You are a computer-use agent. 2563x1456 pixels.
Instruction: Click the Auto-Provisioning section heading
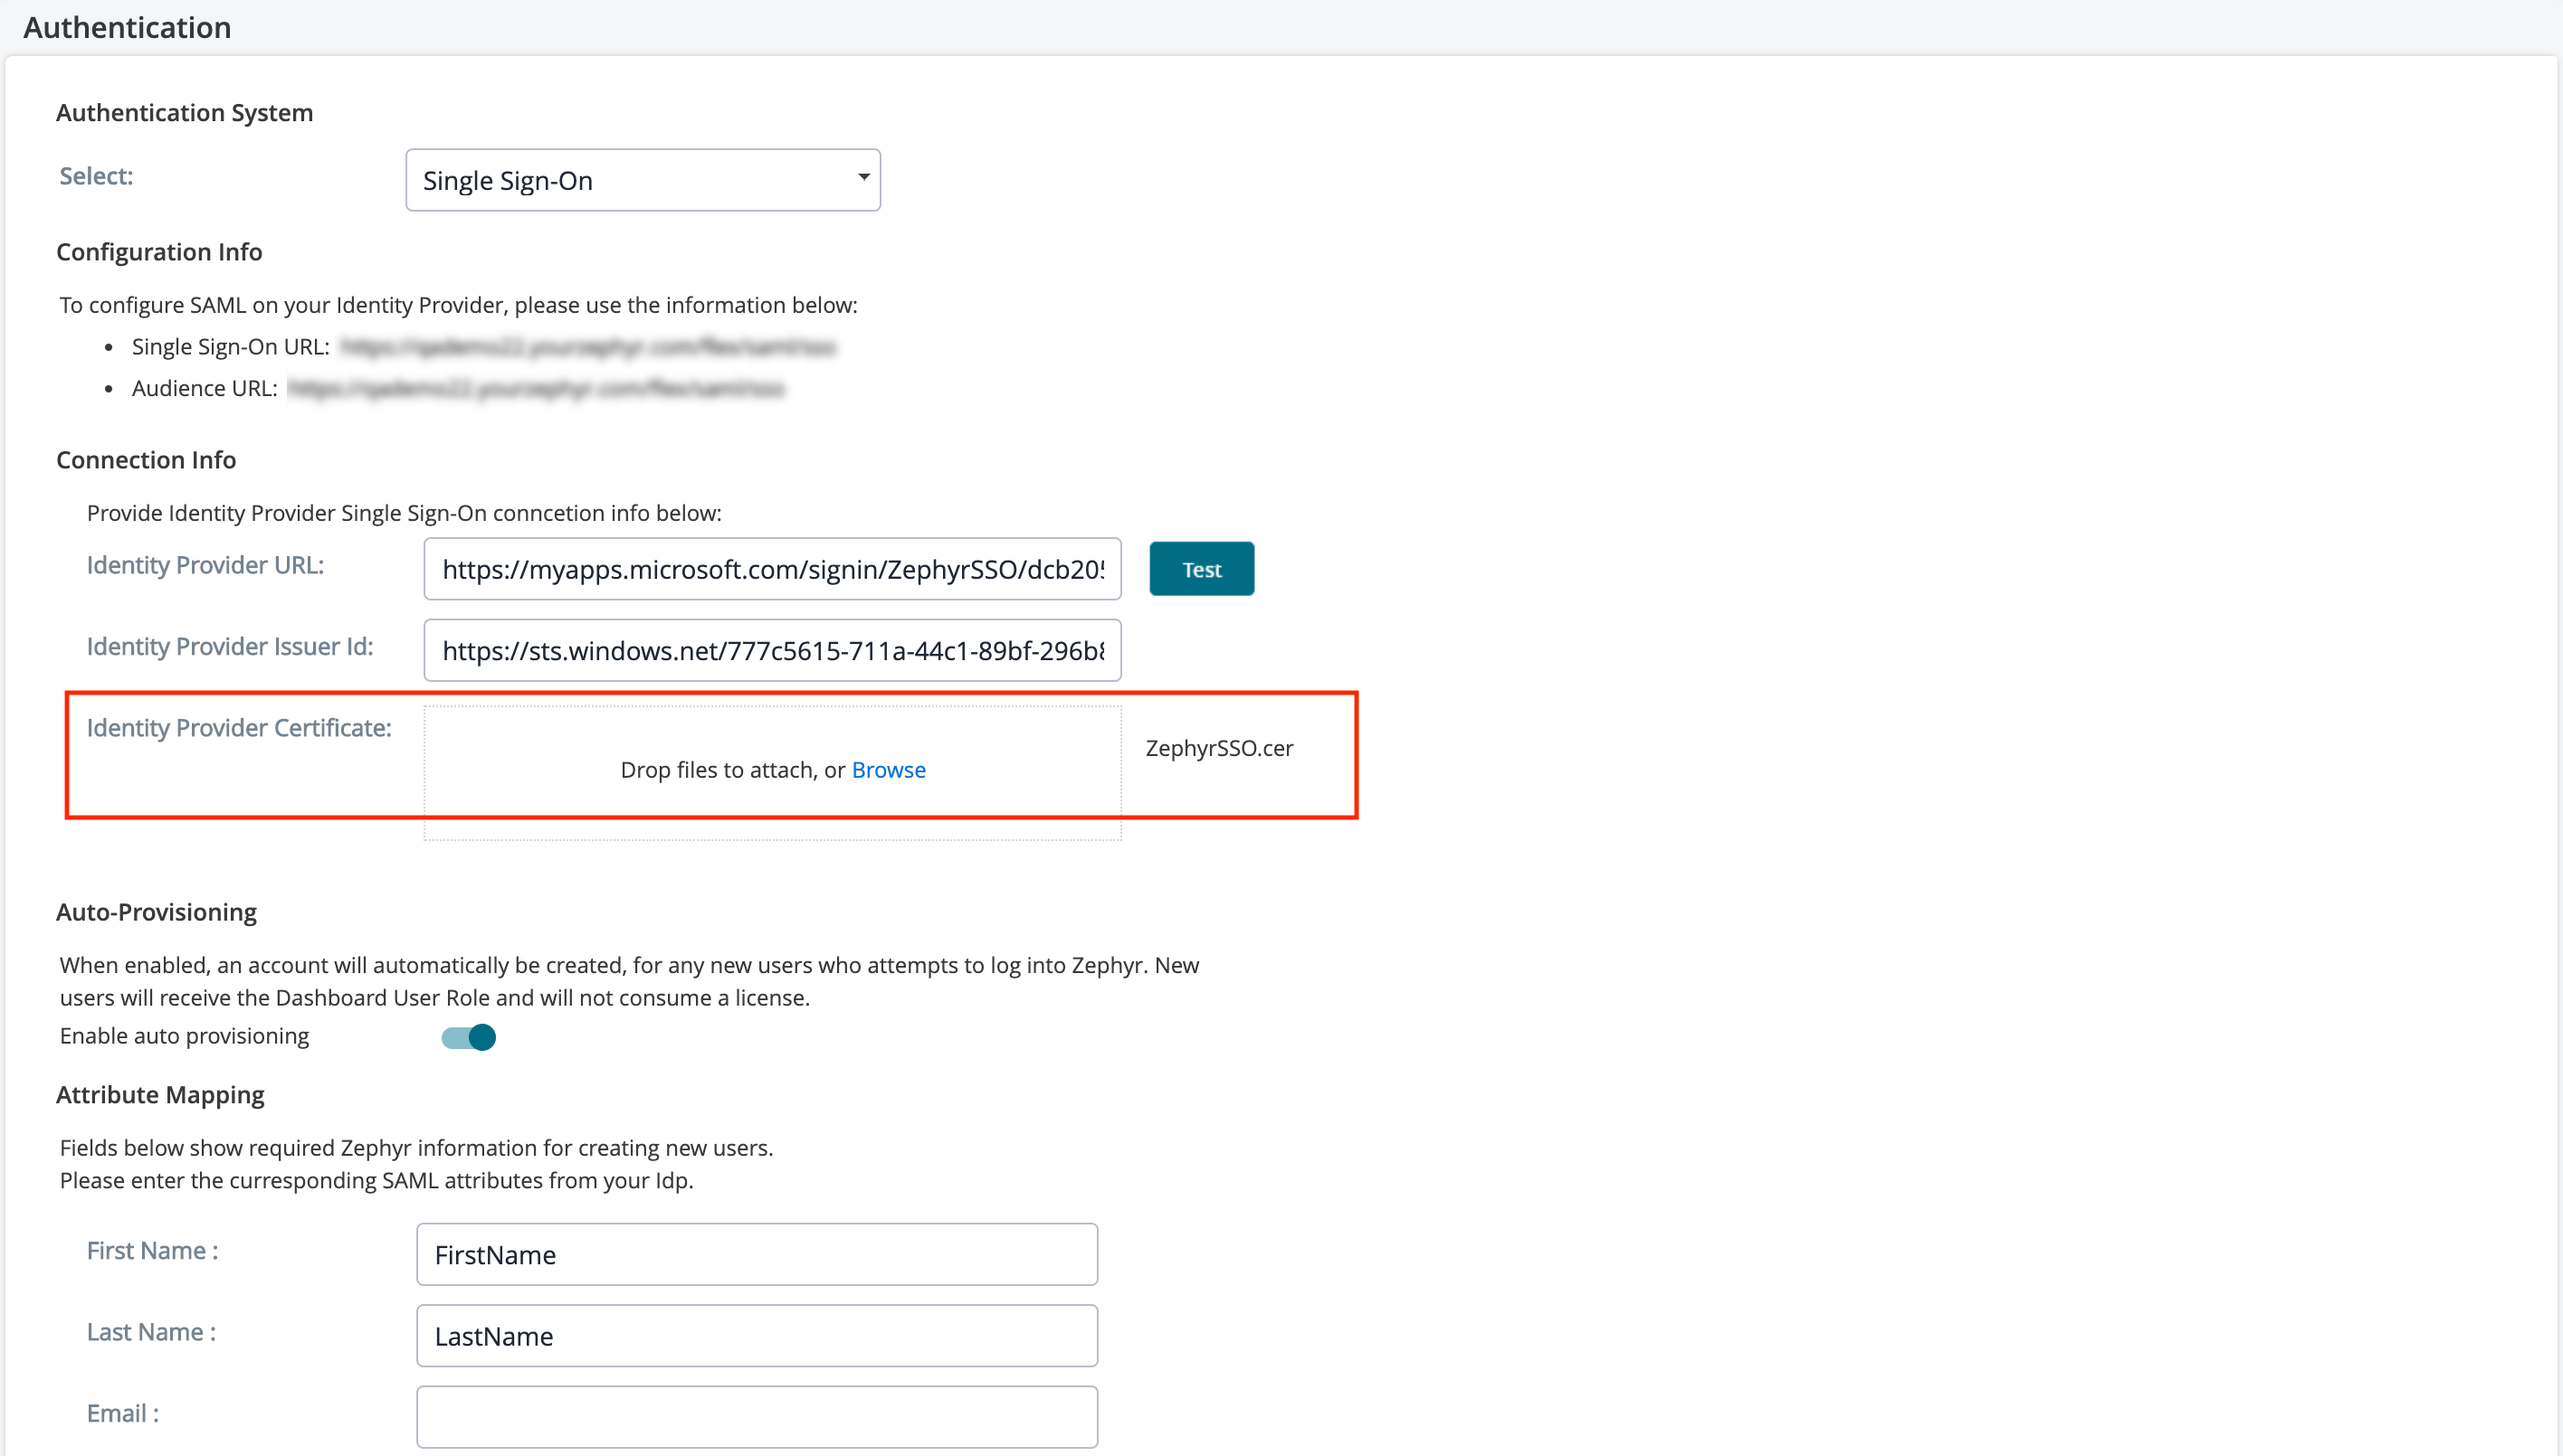point(157,912)
